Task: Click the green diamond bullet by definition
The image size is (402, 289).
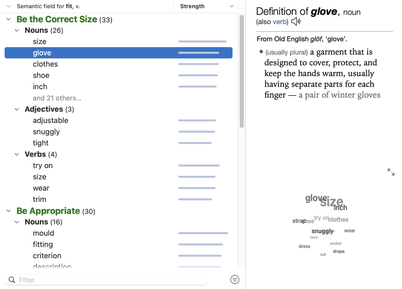Action: 261,52
